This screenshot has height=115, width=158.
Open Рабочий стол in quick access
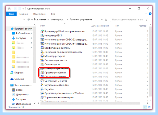(x=21, y=33)
